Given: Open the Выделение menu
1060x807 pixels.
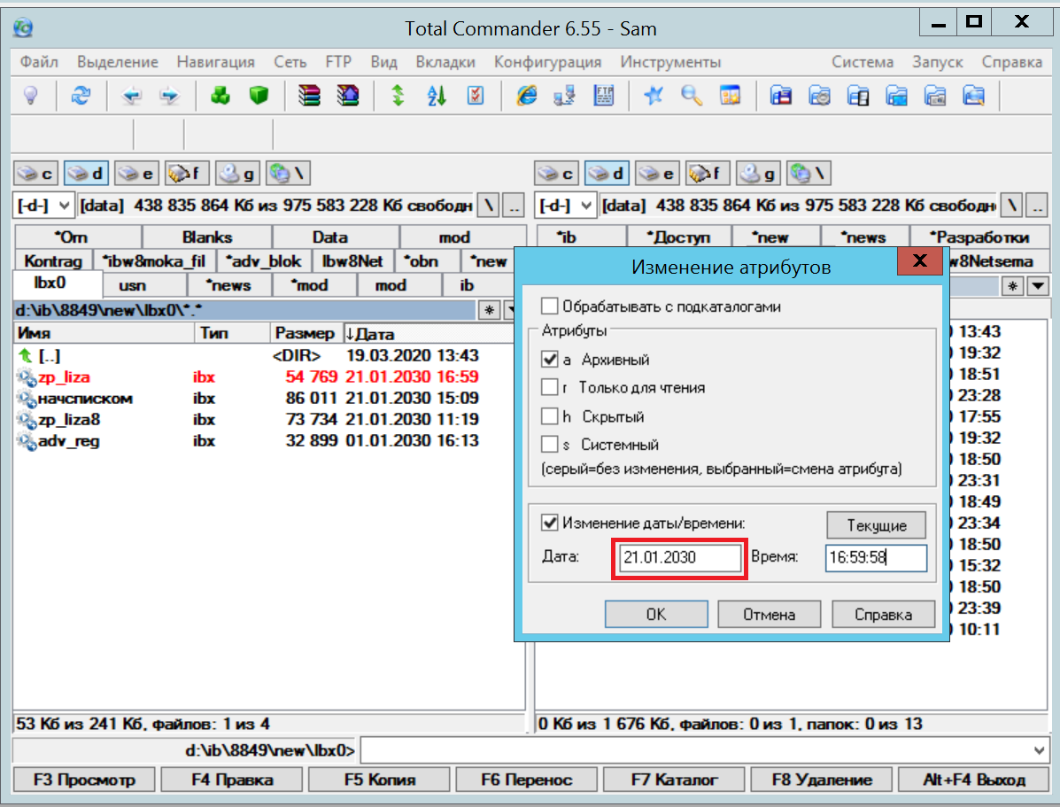Looking at the screenshot, I should [118, 62].
